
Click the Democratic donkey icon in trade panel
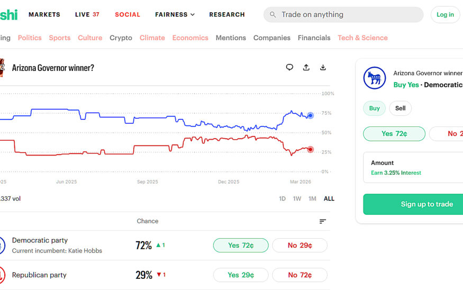point(375,78)
